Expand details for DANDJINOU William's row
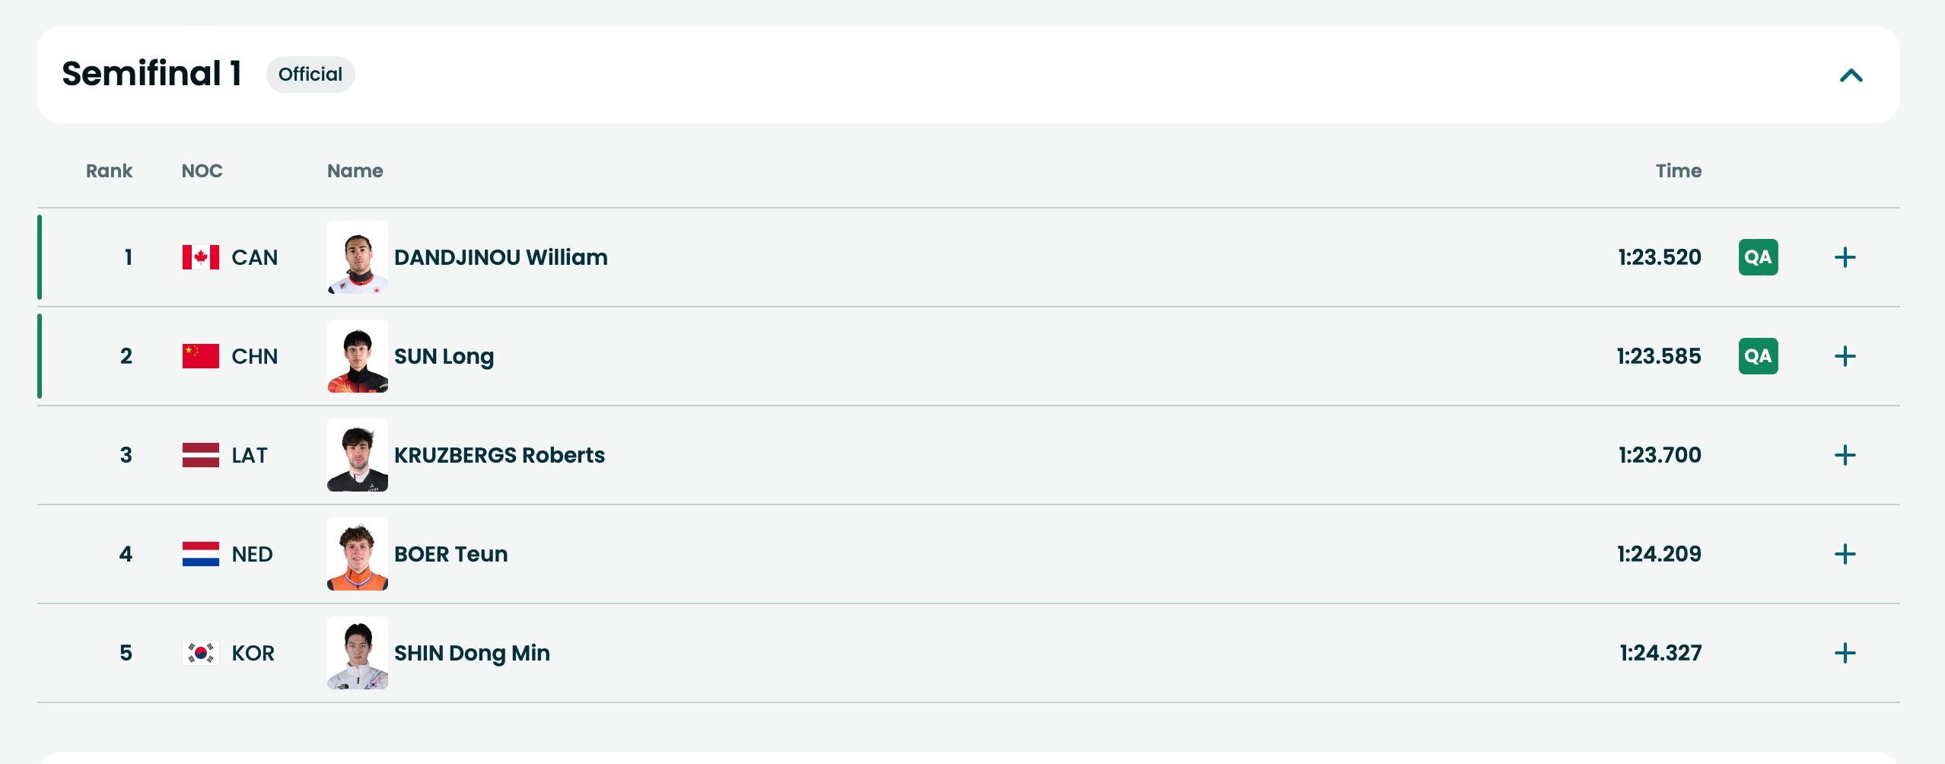 (1845, 257)
